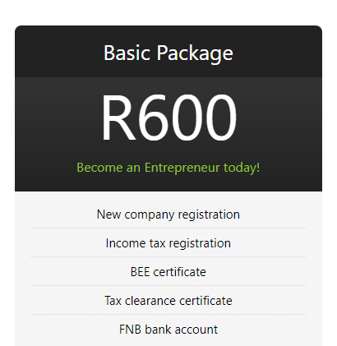Click dotted divider below BEE certificate
Screen dimensions: 337x346
(168, 285)
